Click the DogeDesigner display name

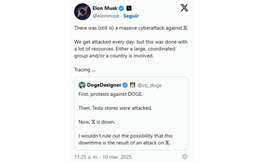point(104,85)
